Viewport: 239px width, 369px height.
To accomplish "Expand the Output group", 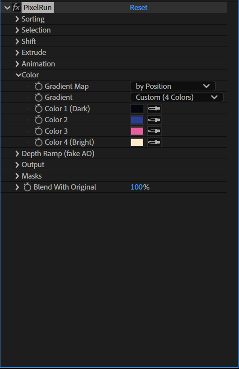I will (17, 165).
